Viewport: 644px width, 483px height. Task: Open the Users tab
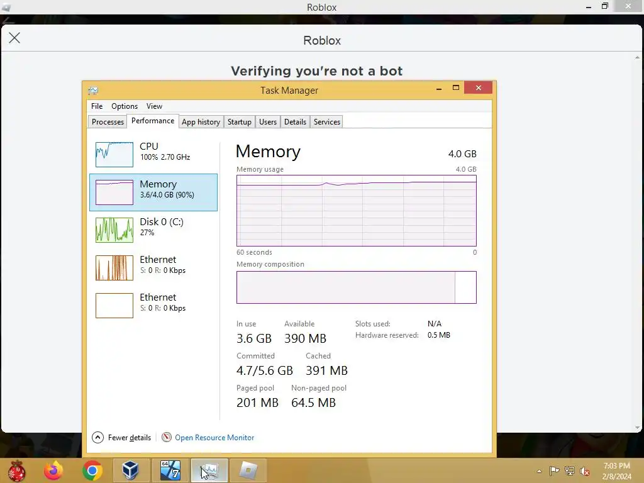(268, 122)
